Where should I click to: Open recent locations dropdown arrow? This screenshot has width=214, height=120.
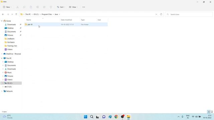12,14
